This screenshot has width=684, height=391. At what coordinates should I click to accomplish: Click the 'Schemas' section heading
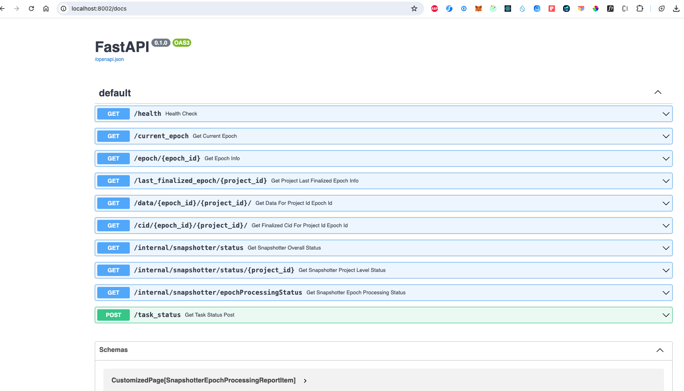(114, 350)
